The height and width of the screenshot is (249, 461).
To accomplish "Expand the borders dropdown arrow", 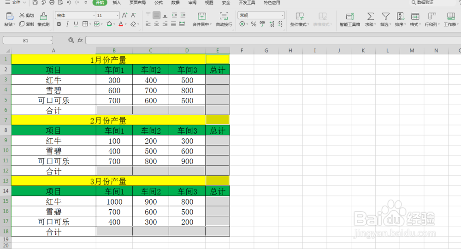I will tap(90, 24).
